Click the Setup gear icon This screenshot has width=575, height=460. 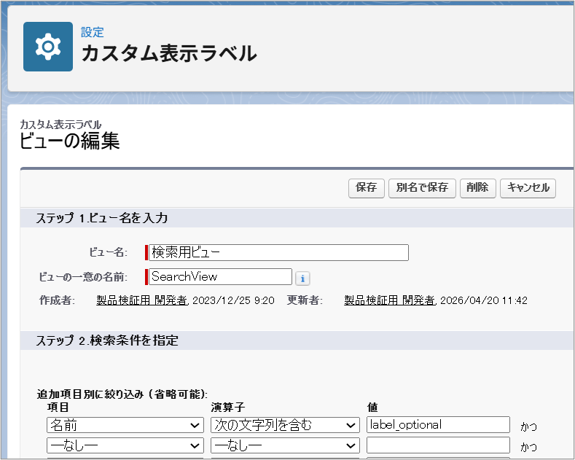click(x=48, y=47)
